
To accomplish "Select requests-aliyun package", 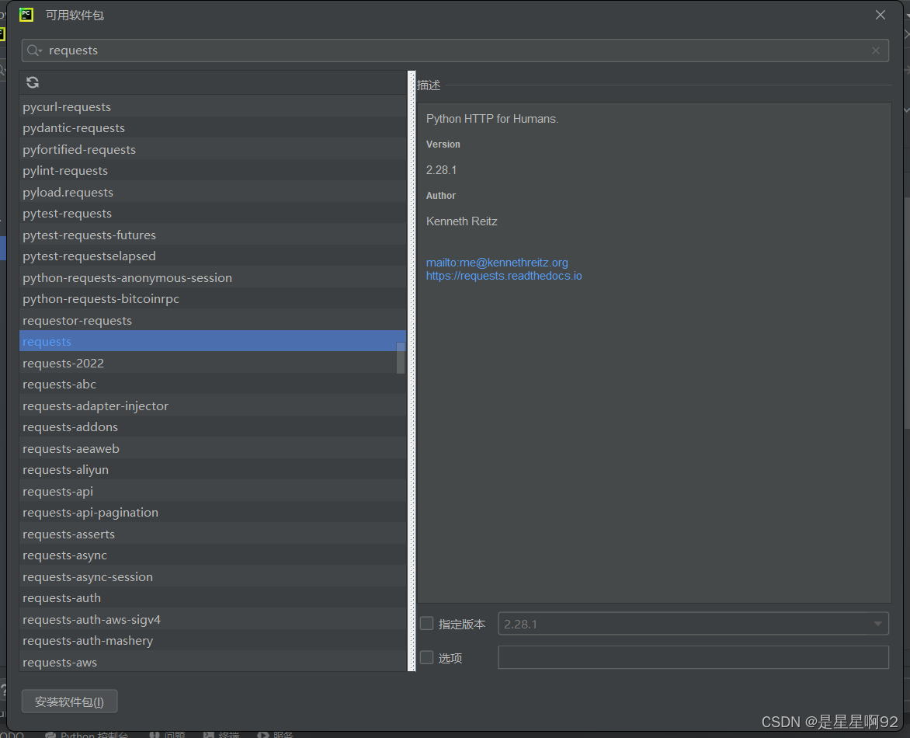I will click(x=213, y=470).
